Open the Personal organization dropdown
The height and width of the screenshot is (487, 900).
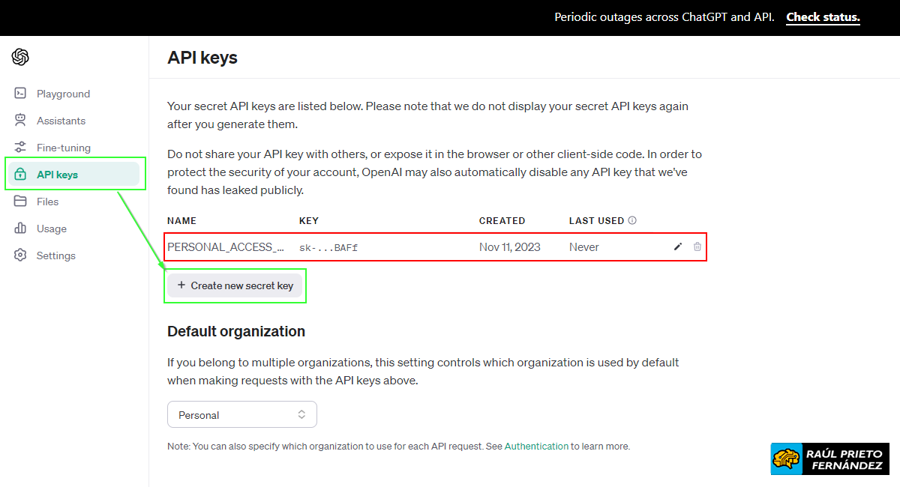[241, 414]
